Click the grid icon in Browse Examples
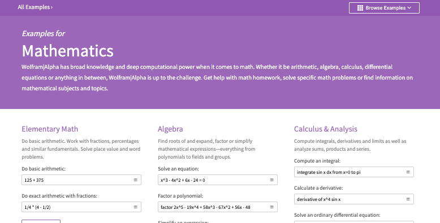 (x=360, y=8)
